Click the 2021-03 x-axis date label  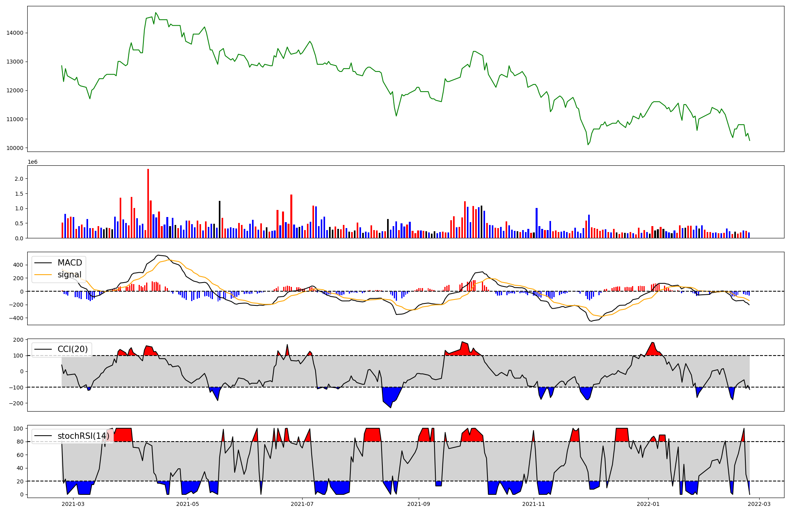point(73,504)
